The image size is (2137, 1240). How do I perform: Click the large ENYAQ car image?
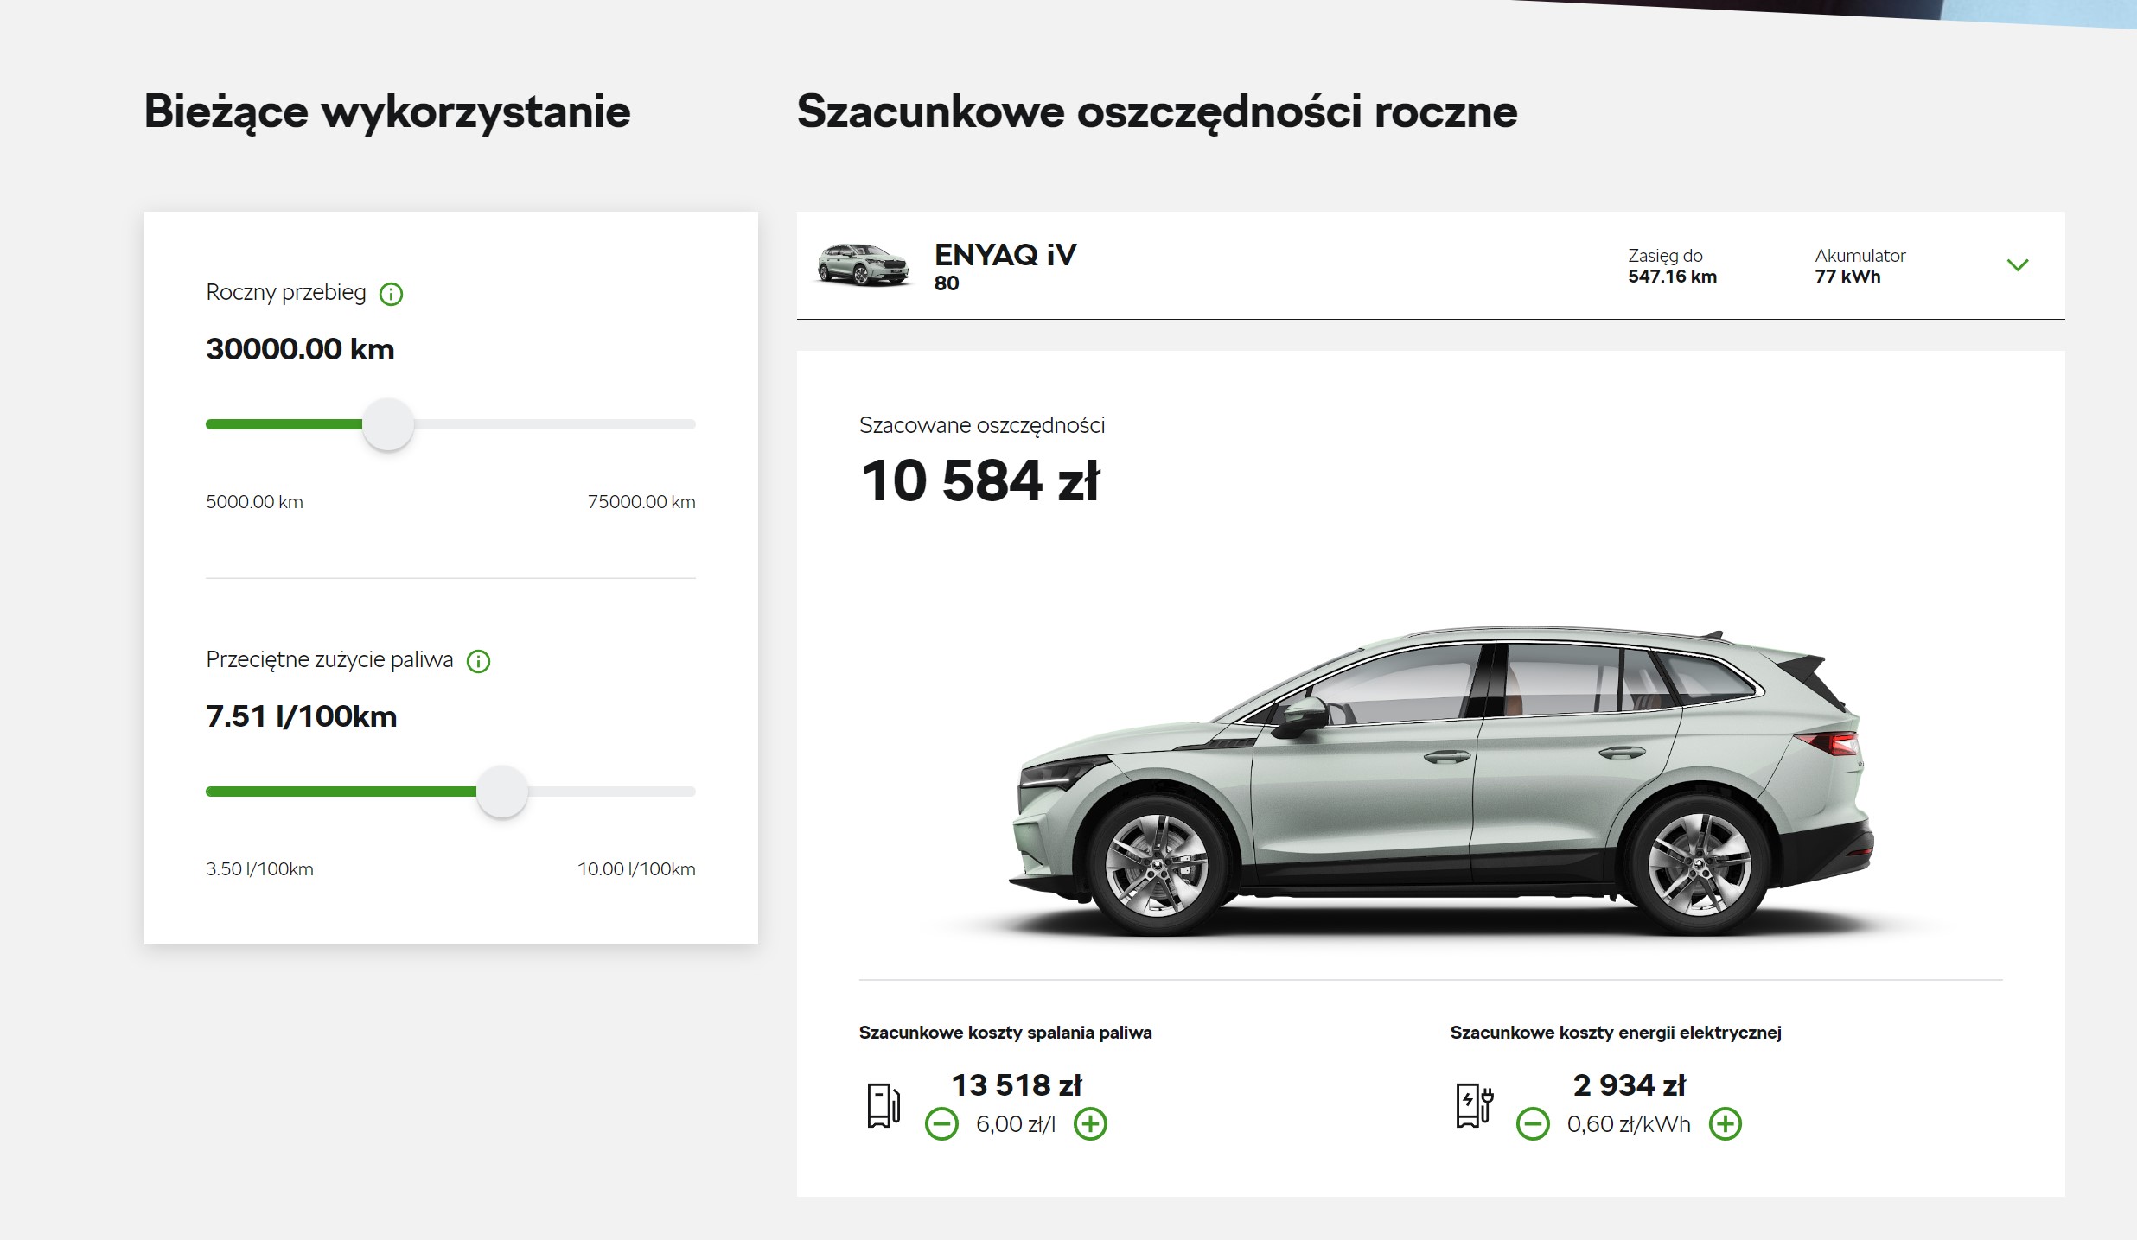pos(1439,778)
